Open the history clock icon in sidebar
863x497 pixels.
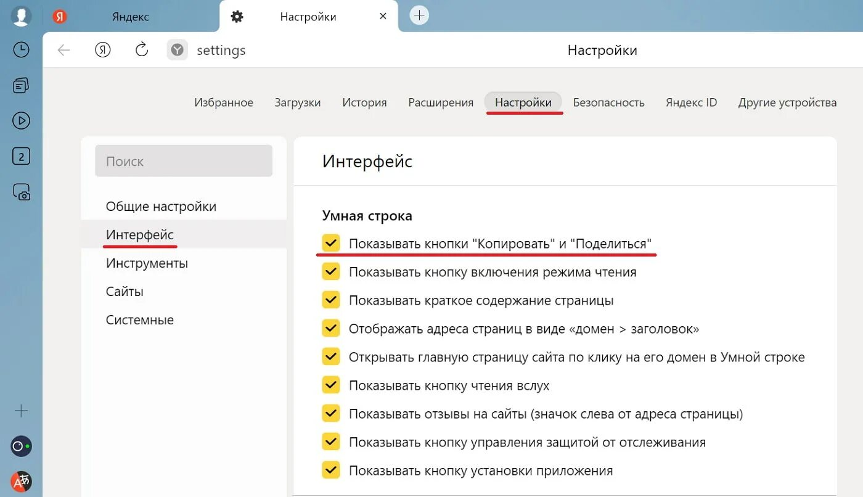coord(21,50)
